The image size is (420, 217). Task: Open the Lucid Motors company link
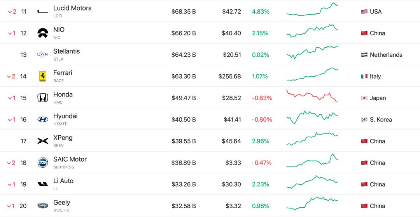[x=72, y=8]
